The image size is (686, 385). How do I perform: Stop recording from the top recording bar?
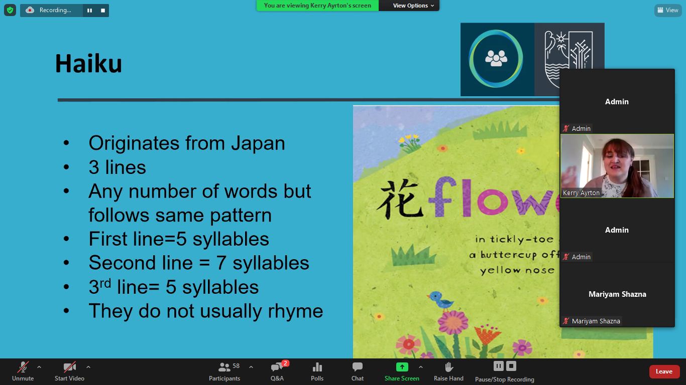[x=103, y=11]
